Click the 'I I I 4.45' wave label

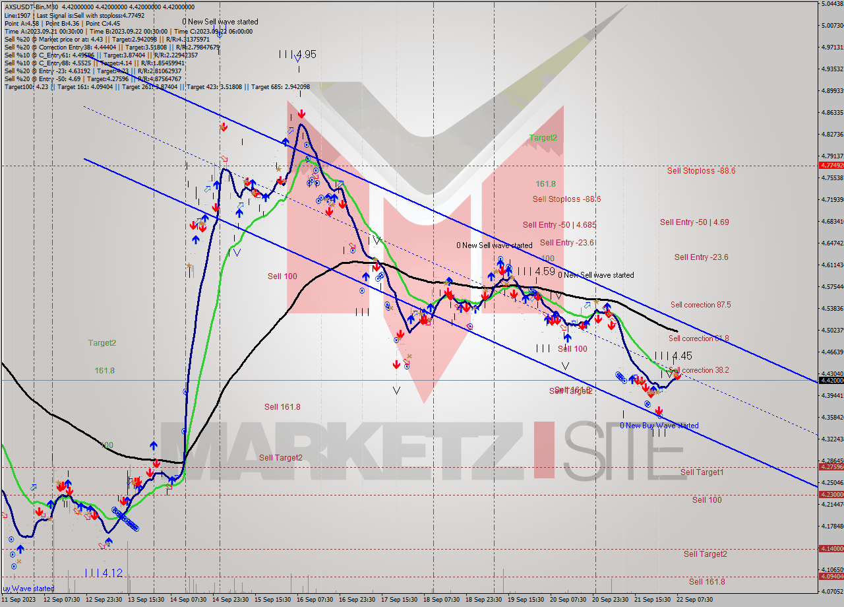tap(673, 356)
